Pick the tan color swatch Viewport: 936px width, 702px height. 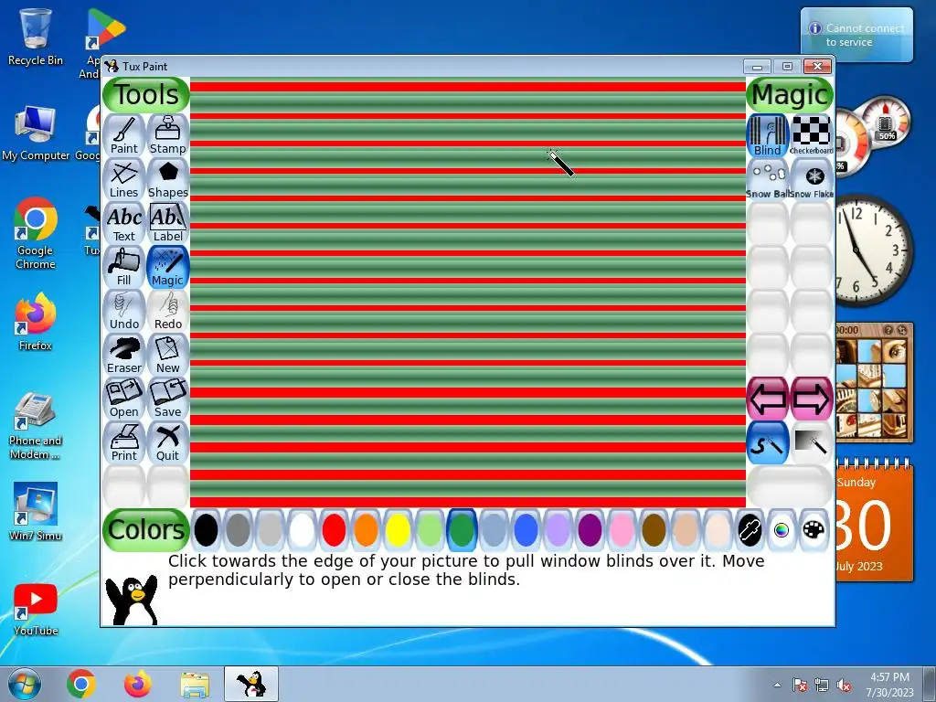coord(686,529)
